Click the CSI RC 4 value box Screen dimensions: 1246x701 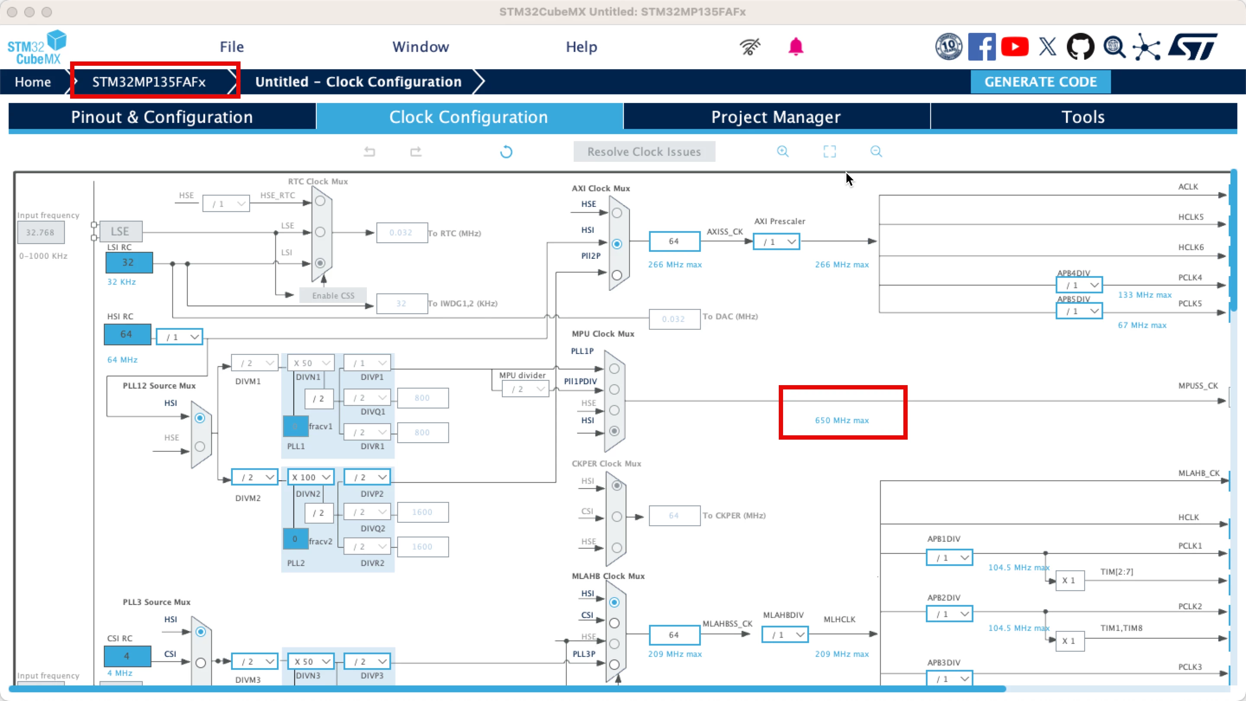(x=127, y=656)
